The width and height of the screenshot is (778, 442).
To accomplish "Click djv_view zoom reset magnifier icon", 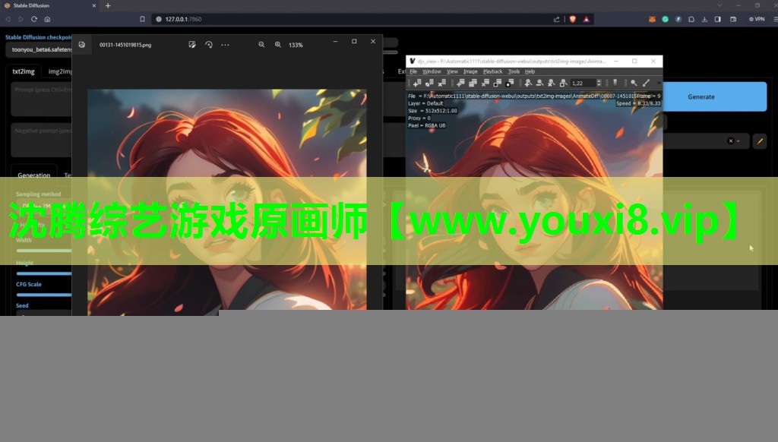I will pos(552,83).
